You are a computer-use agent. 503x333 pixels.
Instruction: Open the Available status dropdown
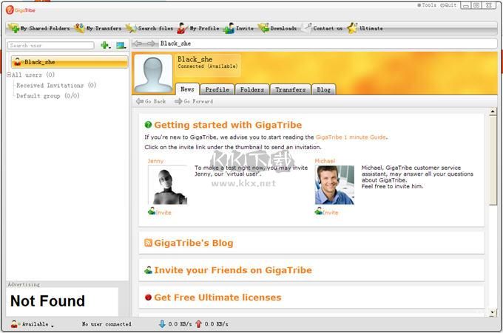click(33, 324)
